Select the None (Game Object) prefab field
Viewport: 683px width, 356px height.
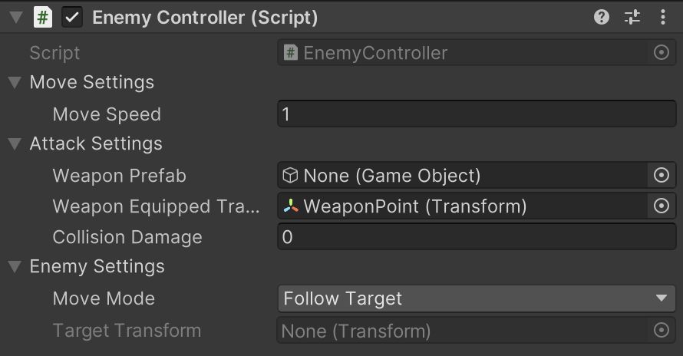(x=463, y=175)
